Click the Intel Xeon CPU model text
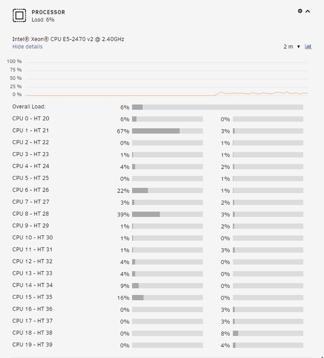Screen dimensions: 324x358 (x=68, y=39)
